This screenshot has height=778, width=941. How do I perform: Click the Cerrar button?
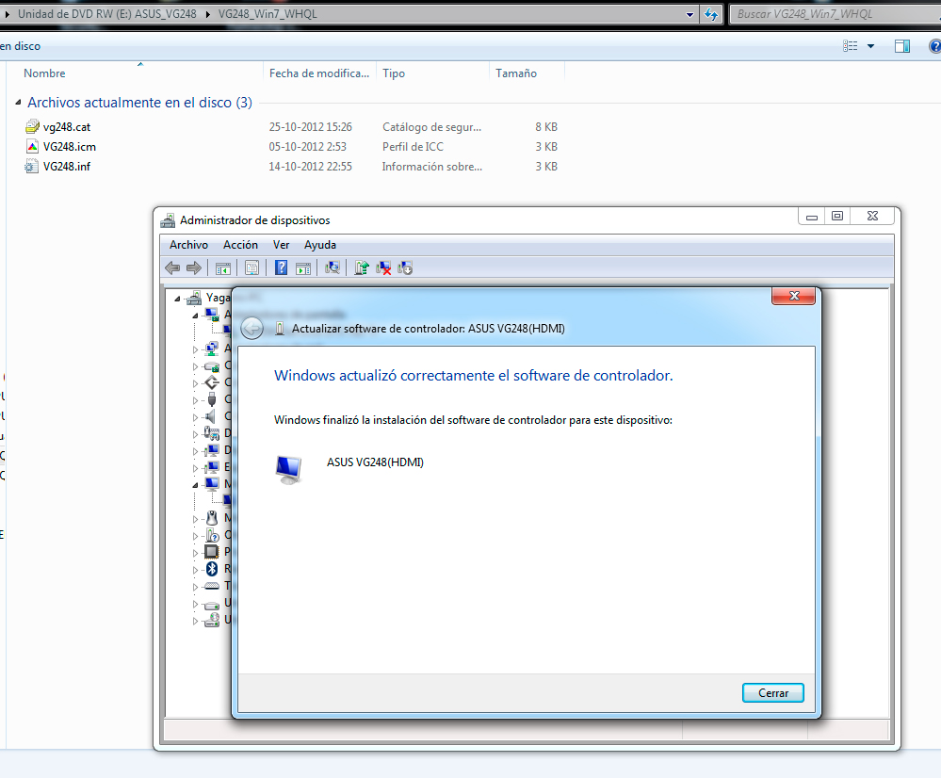773,692
